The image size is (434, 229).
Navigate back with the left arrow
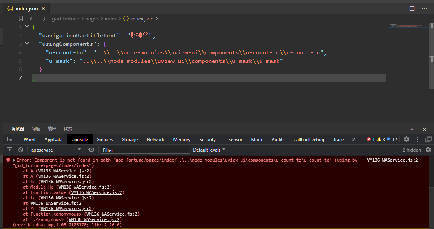(x=32, y=19)
